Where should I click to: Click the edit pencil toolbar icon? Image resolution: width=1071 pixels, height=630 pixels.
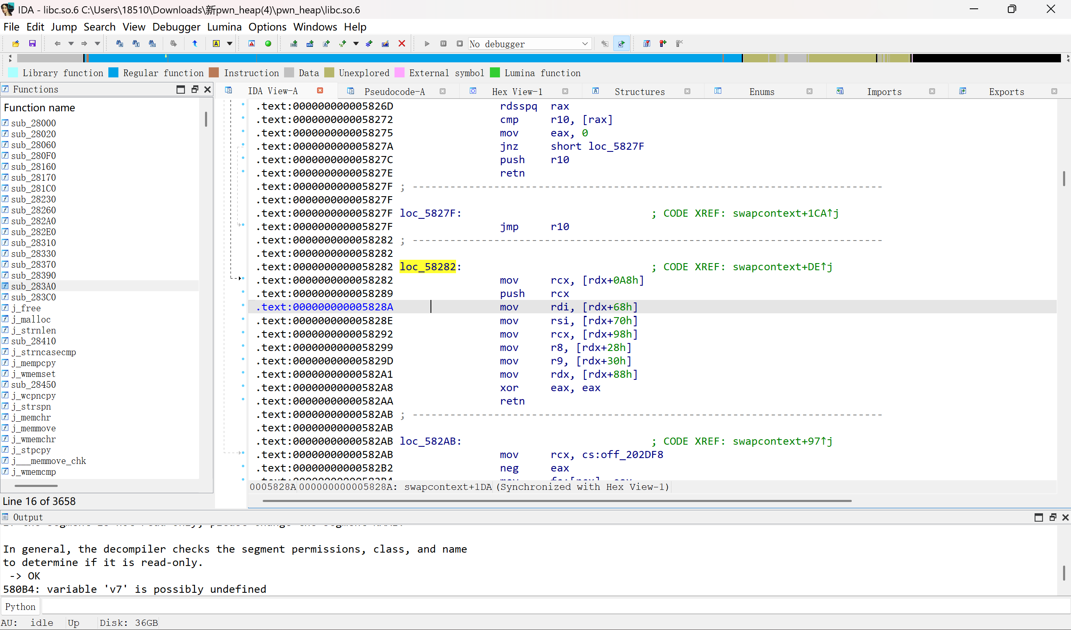pos(385,44)
